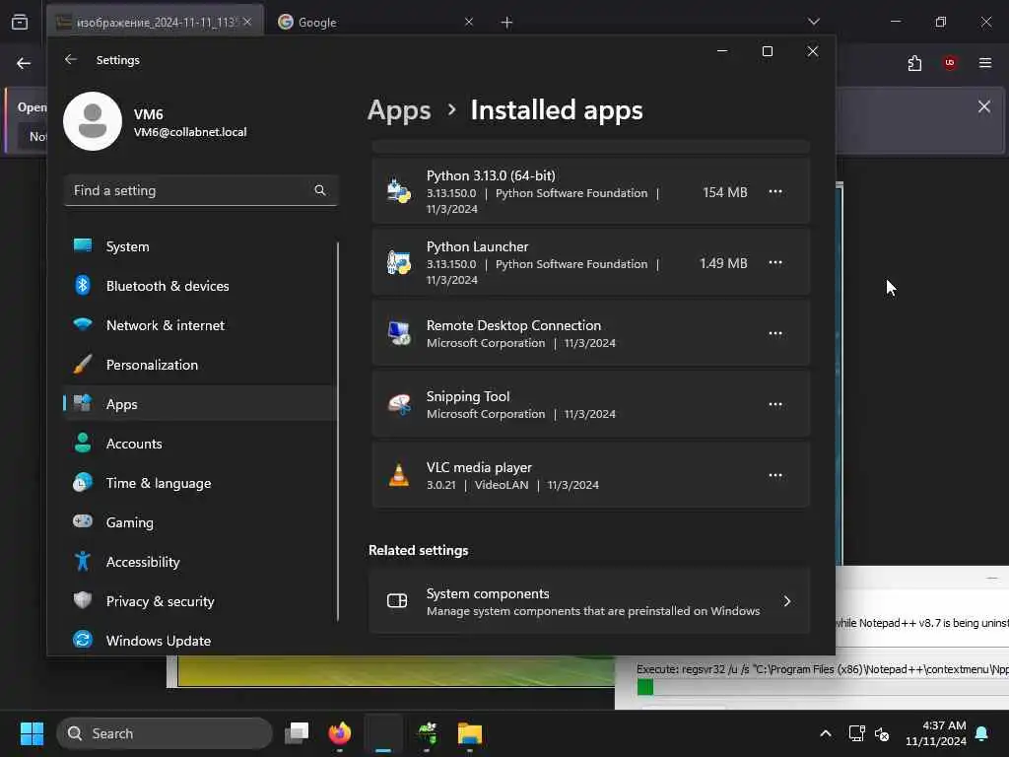Open more options for VLC media player

[775, 475]
